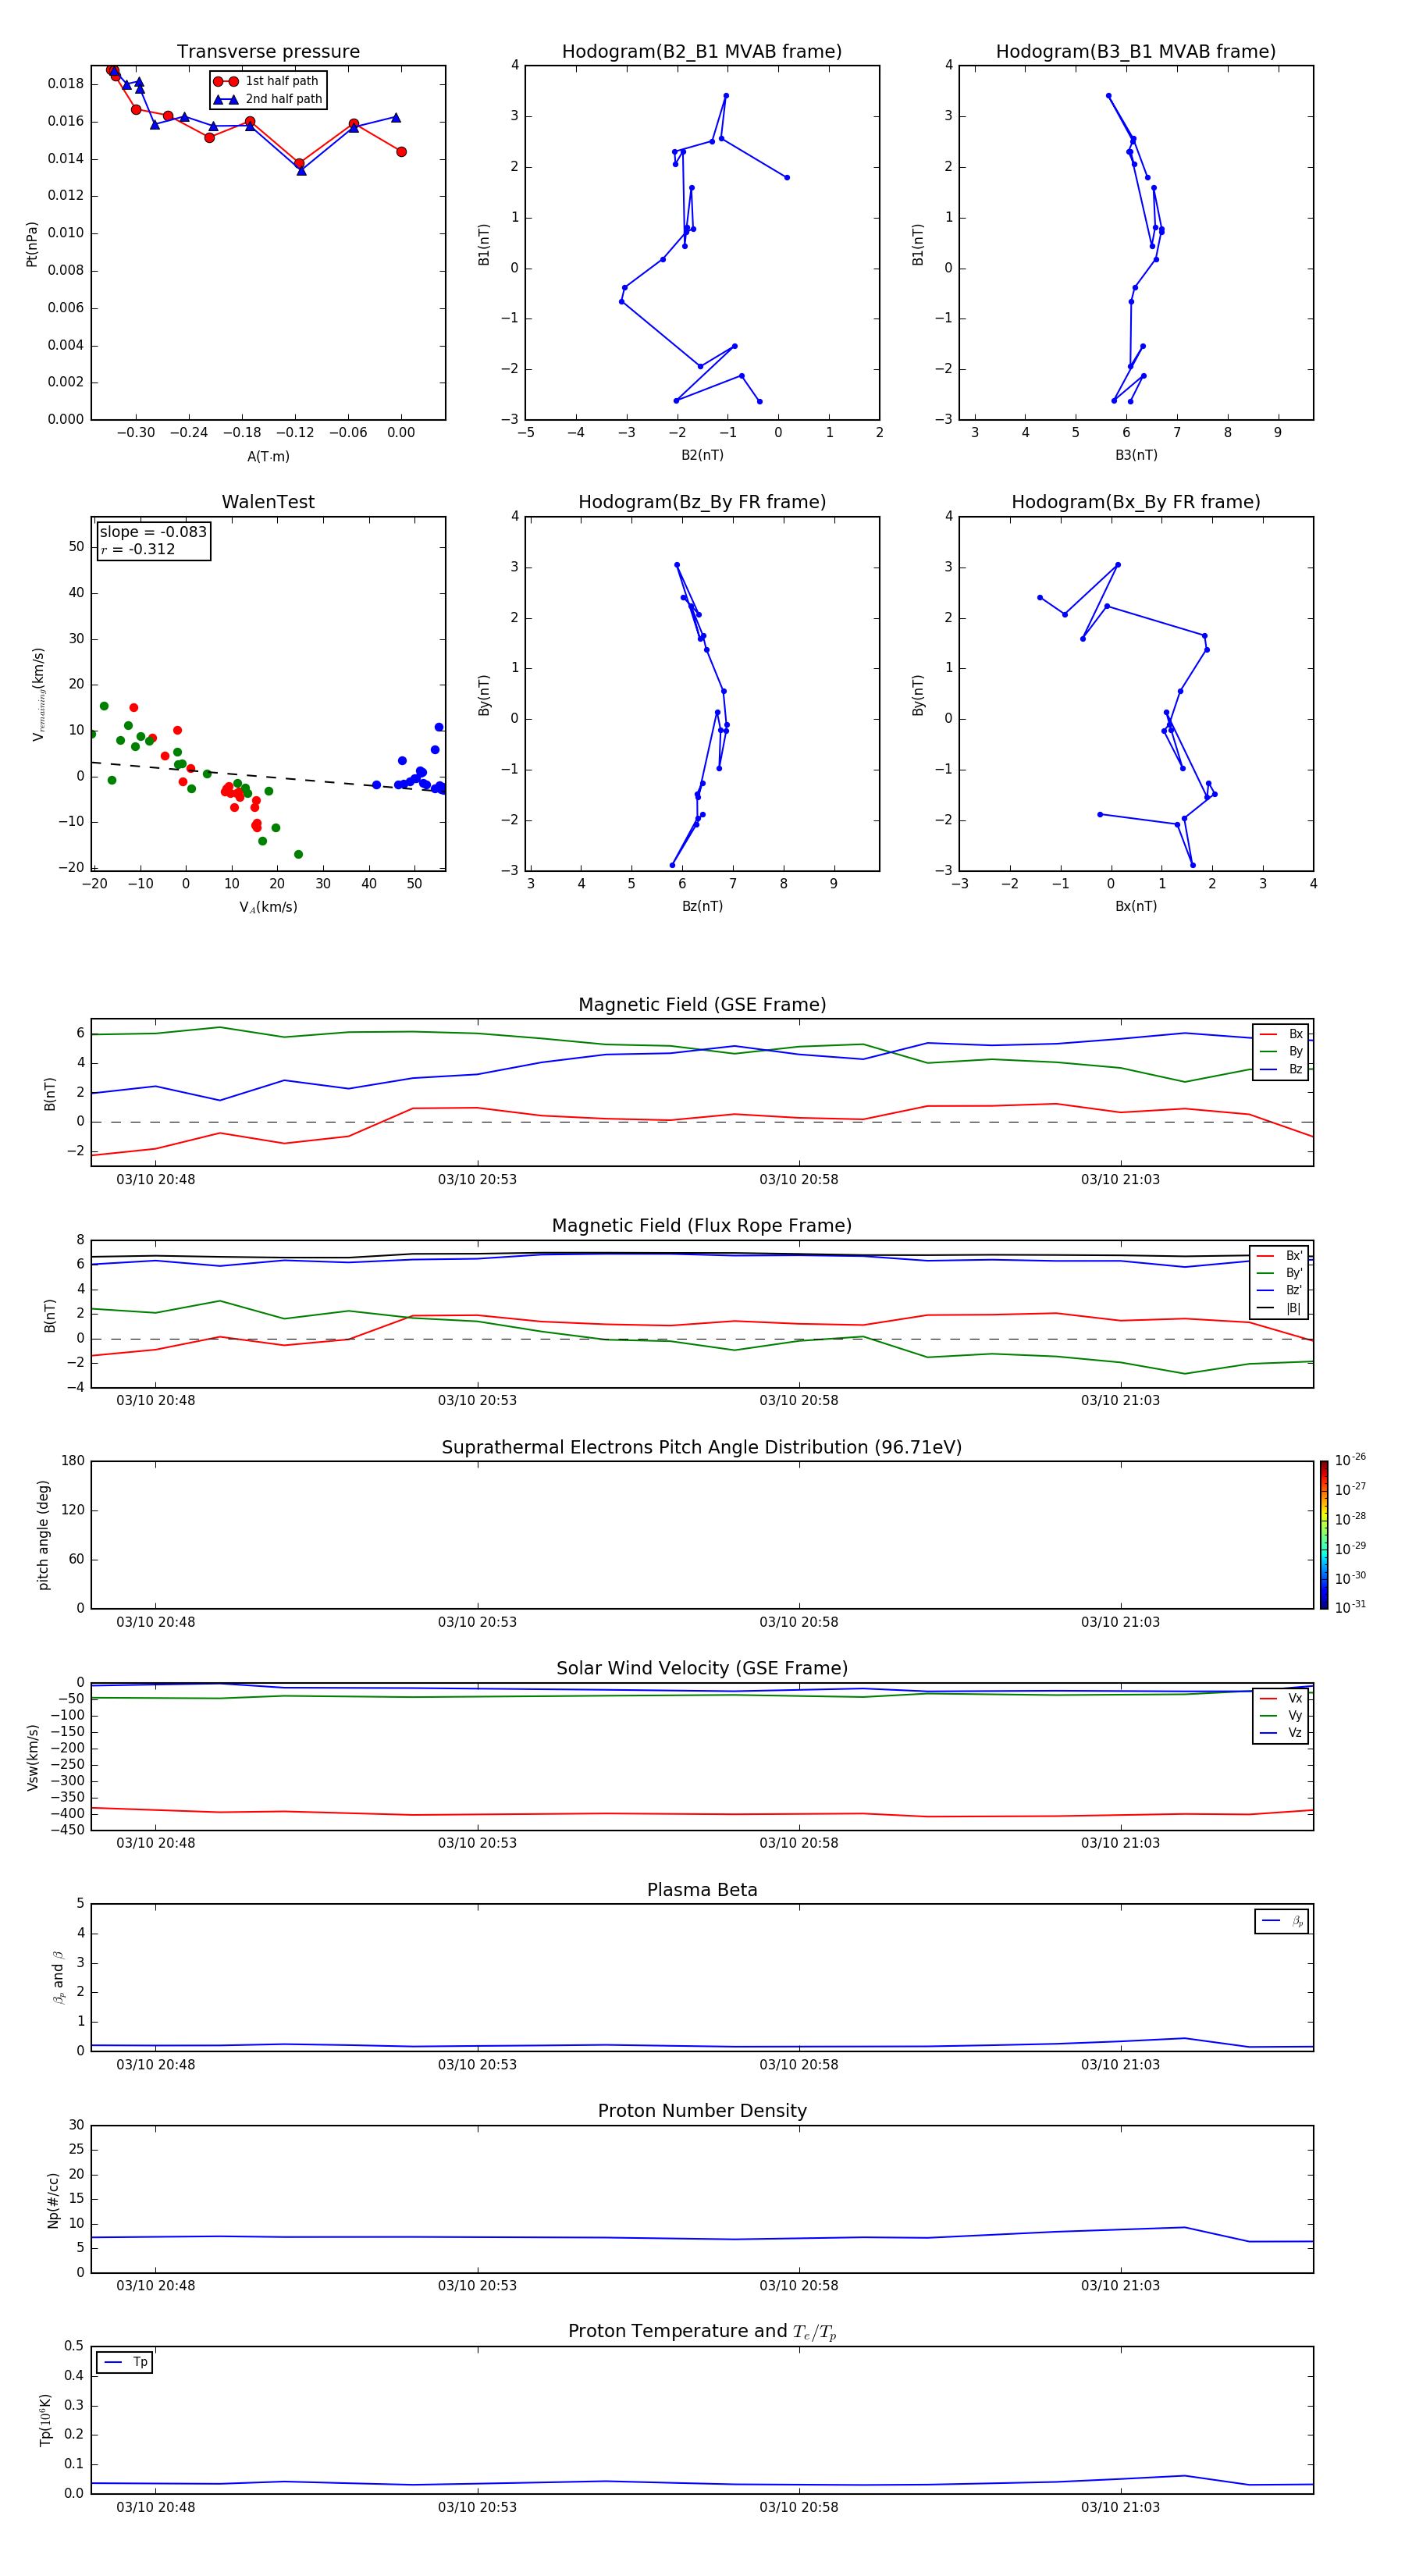Image resolution: width=1405 pixels, height=2576 pixels.
Task: Click the '0.018' tick on pressure axis
Action: tap(66, 84)
